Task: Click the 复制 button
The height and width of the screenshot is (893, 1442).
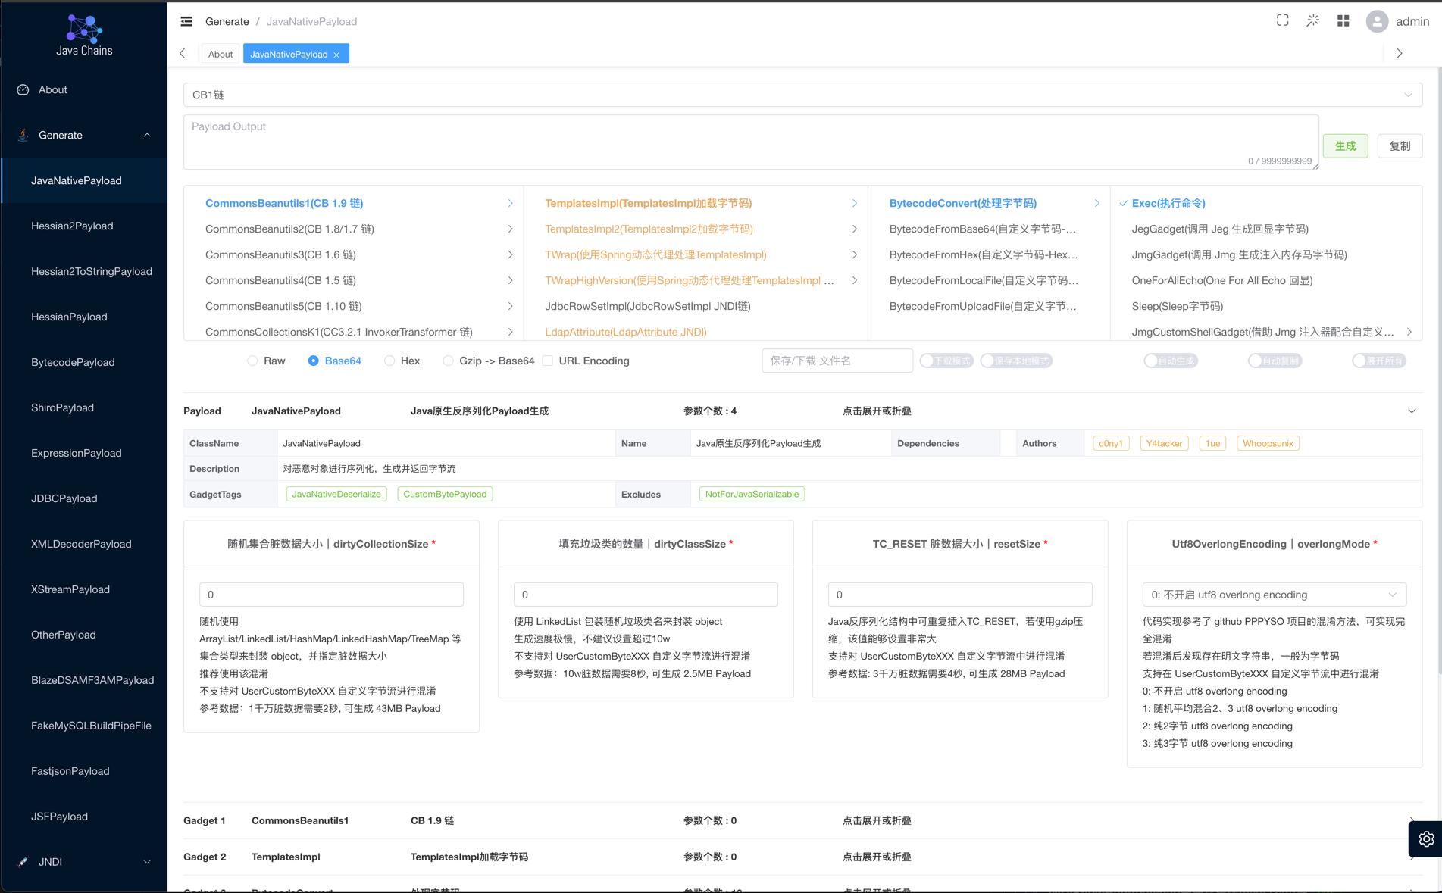Action: point(1400,145)
